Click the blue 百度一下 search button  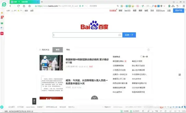tap(129, 35)
